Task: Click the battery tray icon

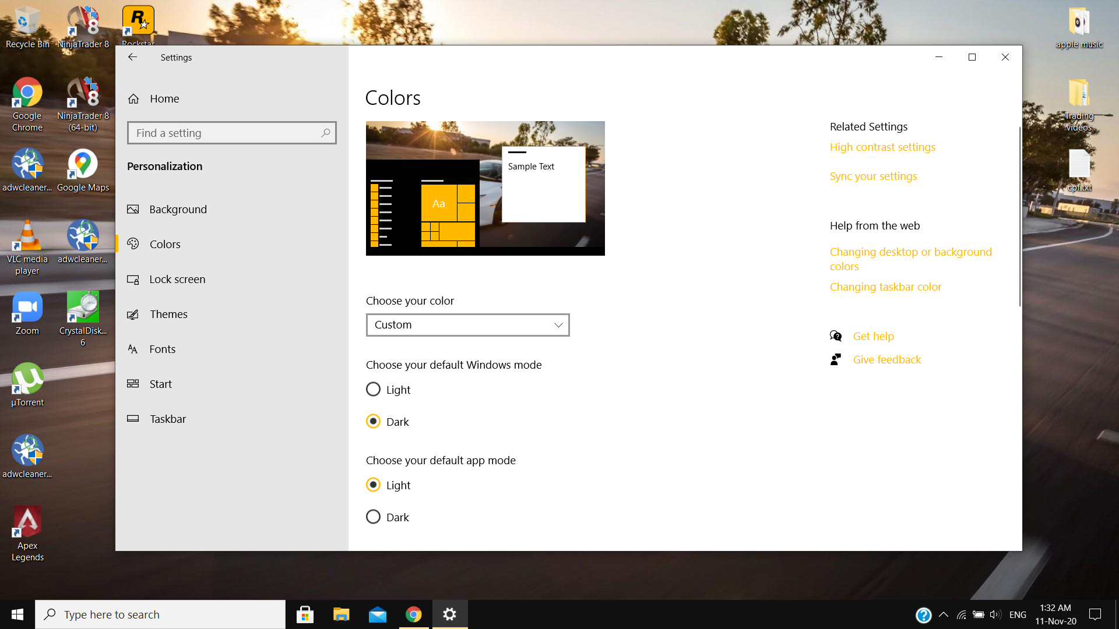Action: 978,614
